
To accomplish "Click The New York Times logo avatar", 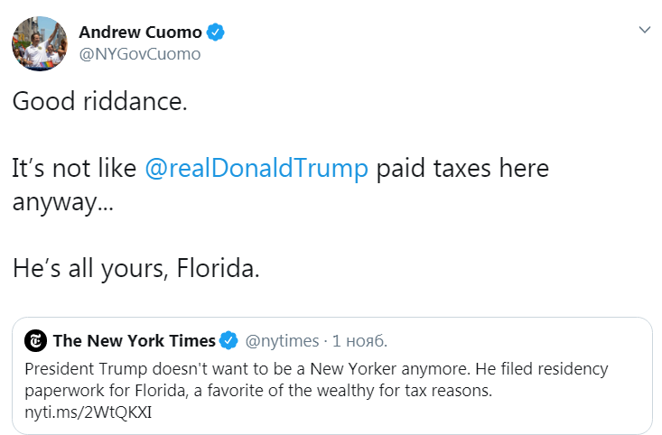I will pyautogui.click(x=36, y=341).
